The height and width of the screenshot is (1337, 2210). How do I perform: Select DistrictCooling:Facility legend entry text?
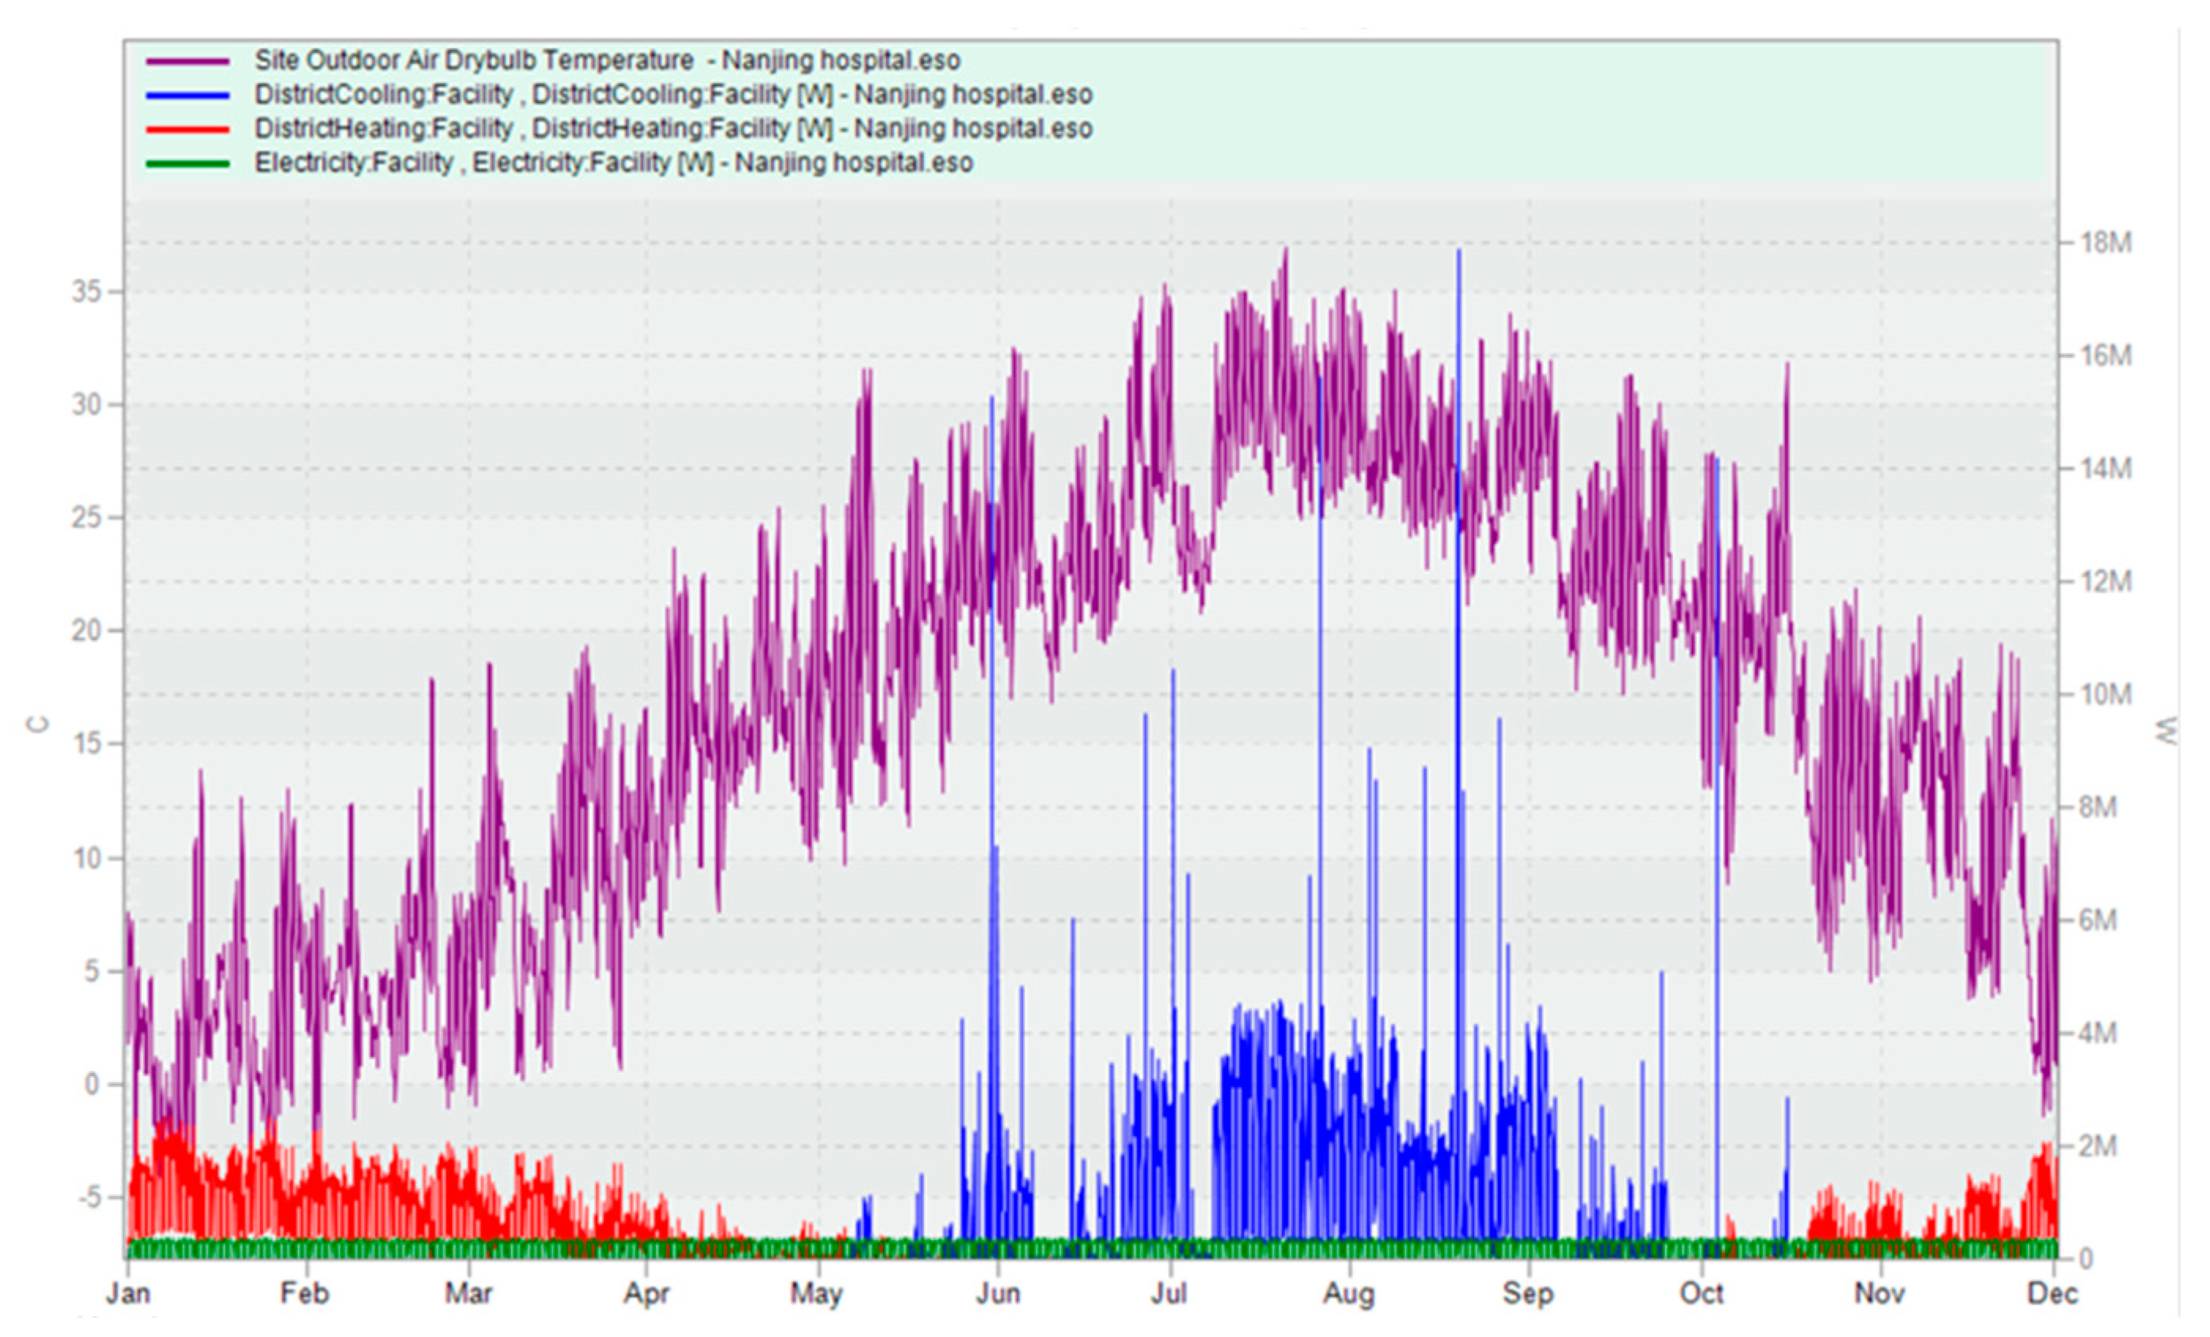point(673,95)
